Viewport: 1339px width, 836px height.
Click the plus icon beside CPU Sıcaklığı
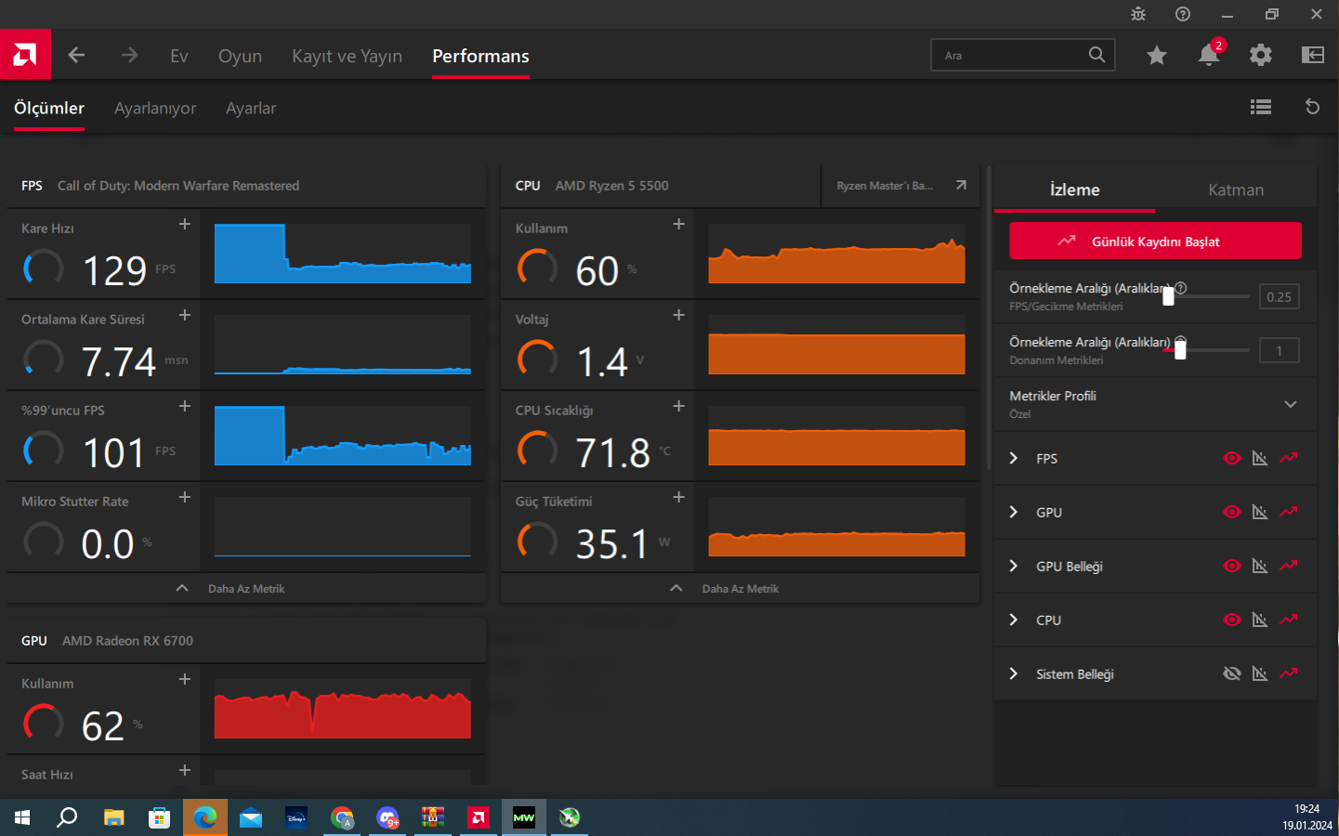coord(679,406)
